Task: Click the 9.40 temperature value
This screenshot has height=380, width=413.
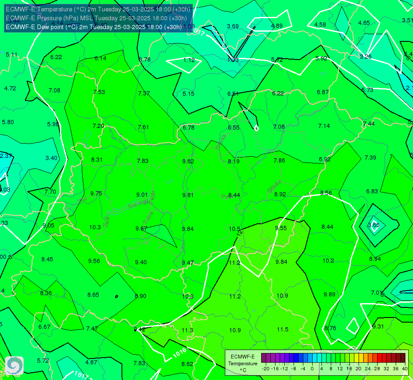Action: (x=141, y=262)
